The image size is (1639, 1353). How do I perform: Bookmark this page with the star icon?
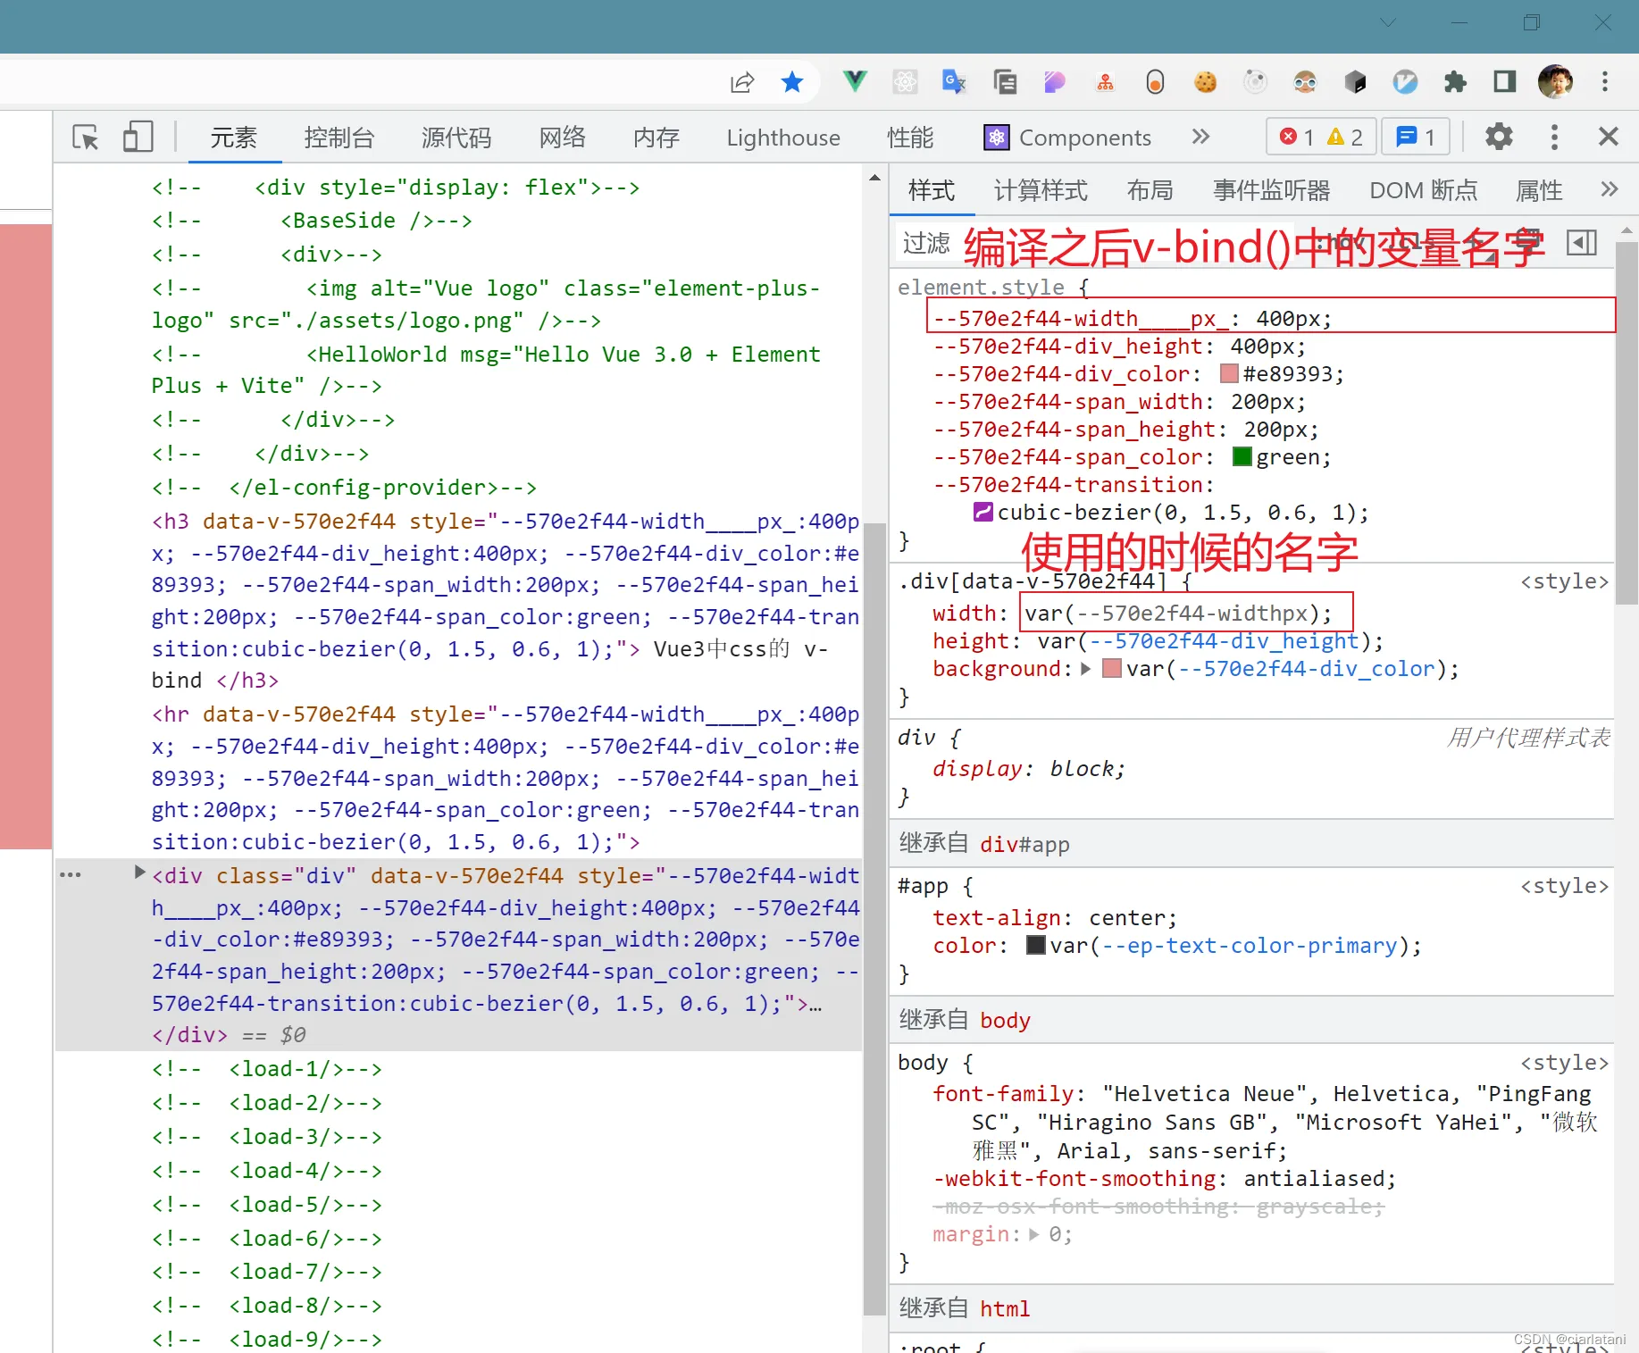791,82
